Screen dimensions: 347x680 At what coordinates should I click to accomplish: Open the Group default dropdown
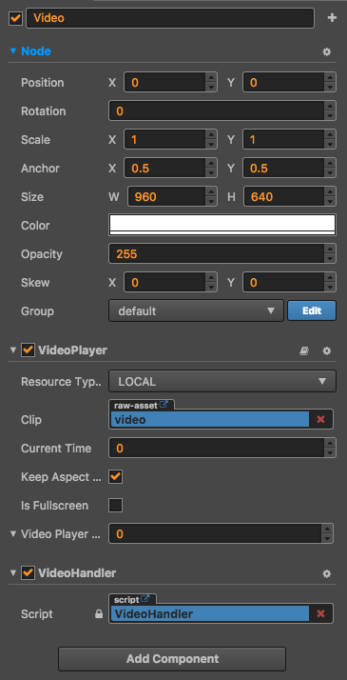[197, 310]
